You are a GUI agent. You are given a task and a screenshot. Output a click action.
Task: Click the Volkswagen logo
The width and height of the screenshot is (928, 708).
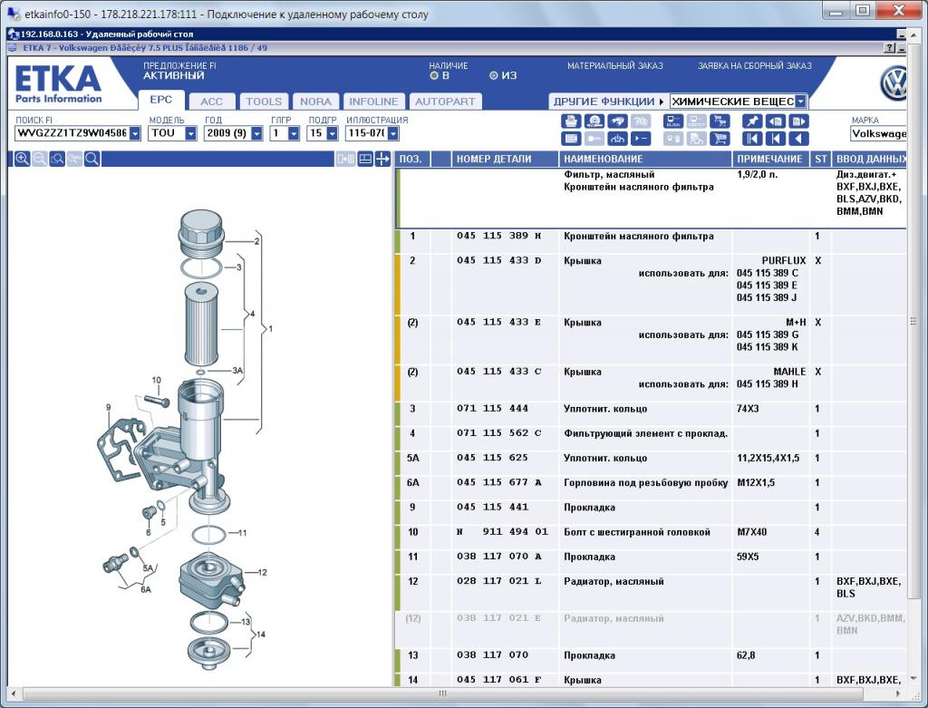tap(893, 82)
